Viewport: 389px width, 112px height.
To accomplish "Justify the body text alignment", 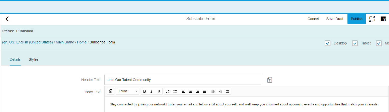I will click(205, 91).
